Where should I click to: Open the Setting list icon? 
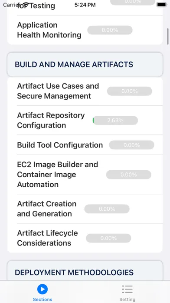click(x=127, y=289)
